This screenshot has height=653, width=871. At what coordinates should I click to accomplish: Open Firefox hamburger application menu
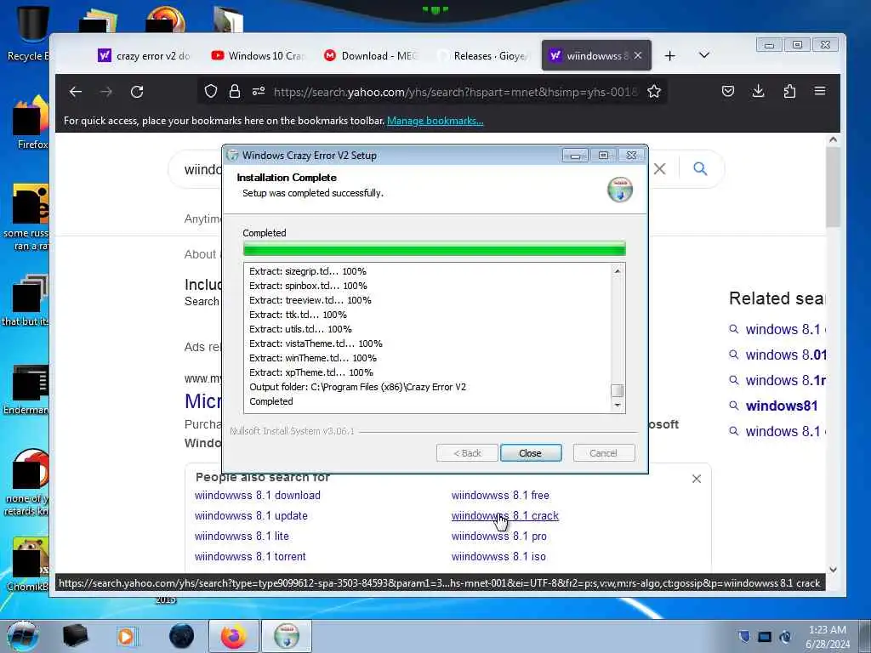click(820, 90)
